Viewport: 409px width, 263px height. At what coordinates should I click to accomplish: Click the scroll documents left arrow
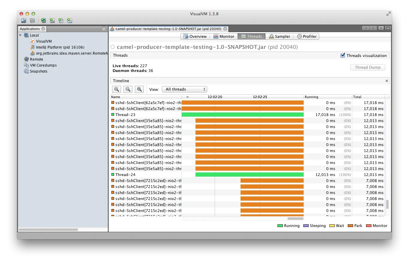366,28
